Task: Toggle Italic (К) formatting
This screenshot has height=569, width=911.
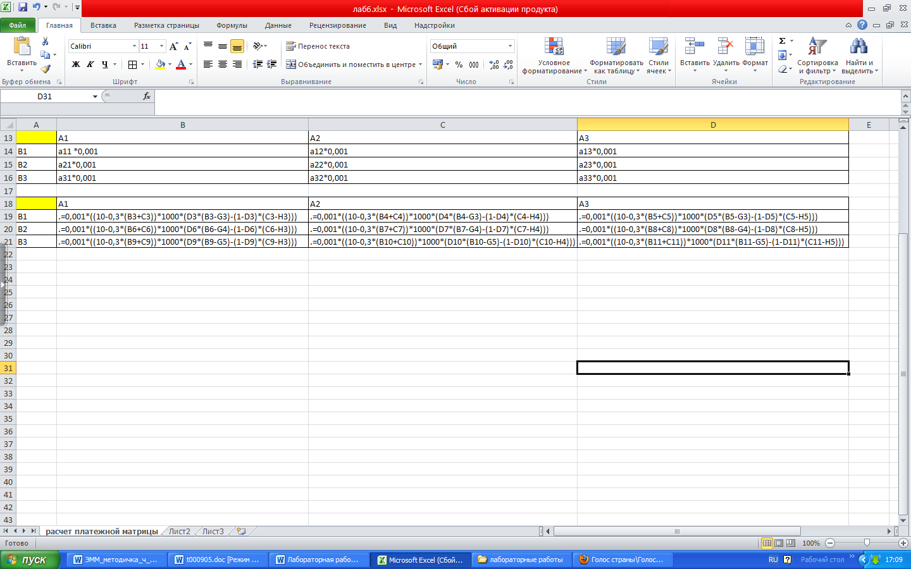Action: (90, 64)
